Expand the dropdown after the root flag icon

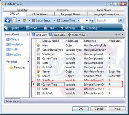[29, 21]
